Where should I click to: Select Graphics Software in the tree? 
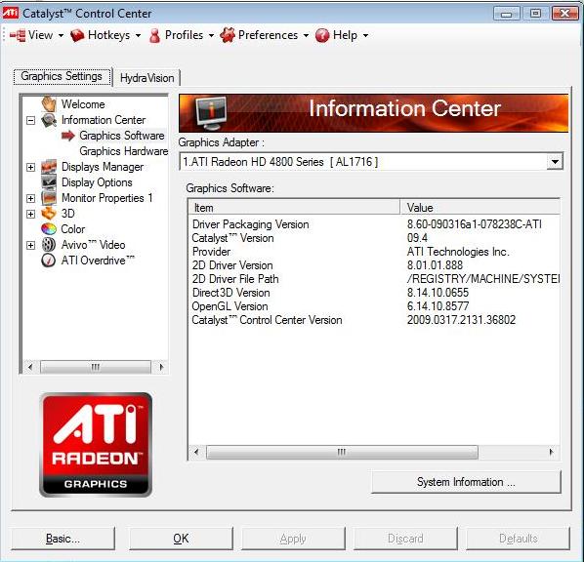122,136
